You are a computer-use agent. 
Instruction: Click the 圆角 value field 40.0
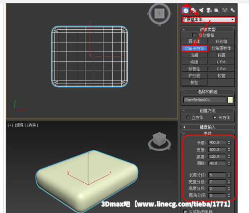217,163
